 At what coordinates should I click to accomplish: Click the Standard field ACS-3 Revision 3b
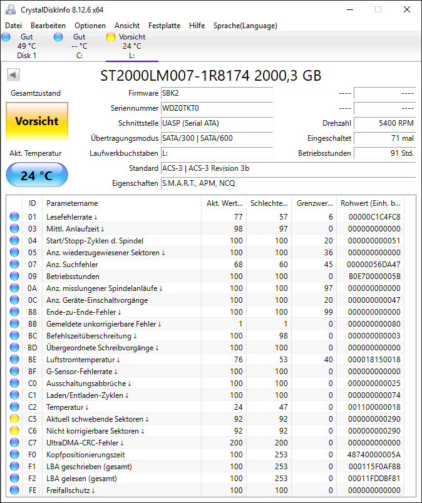[x=288, y=168]
